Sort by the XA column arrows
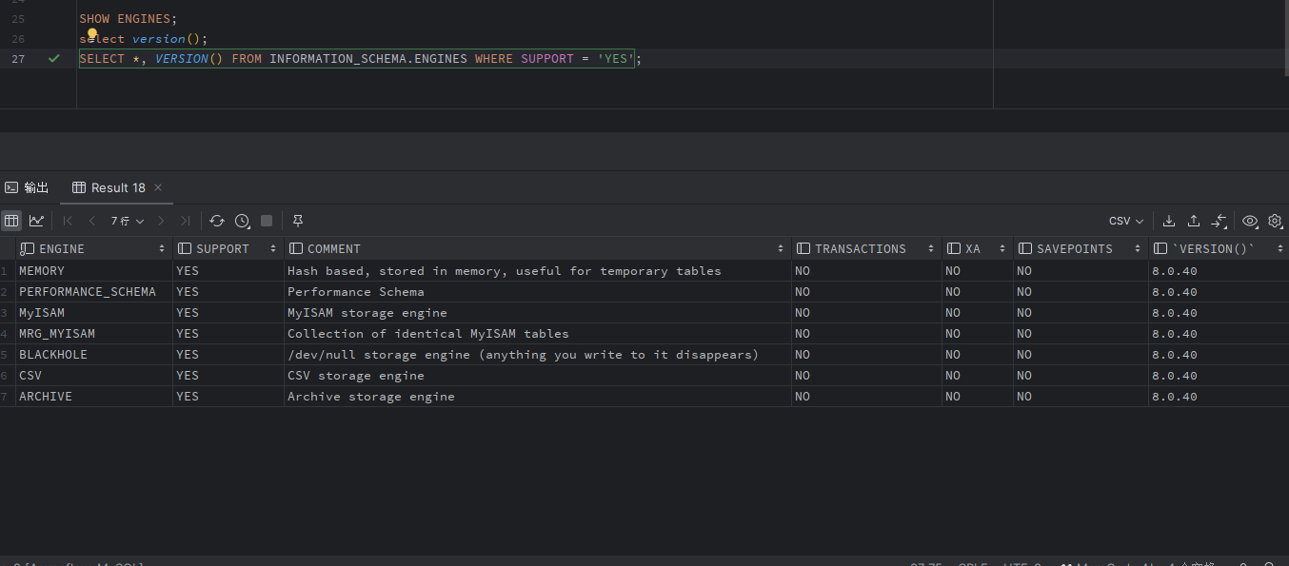 pyautogui.click(x=1002, y=249)
